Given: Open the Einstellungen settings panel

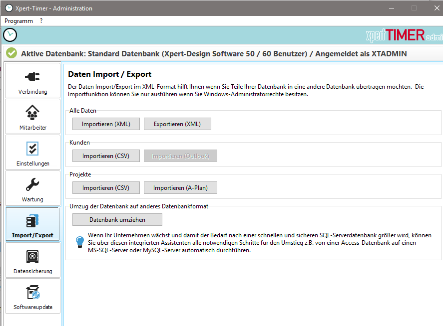Looking at the screenshot, I should coord(32,152).
